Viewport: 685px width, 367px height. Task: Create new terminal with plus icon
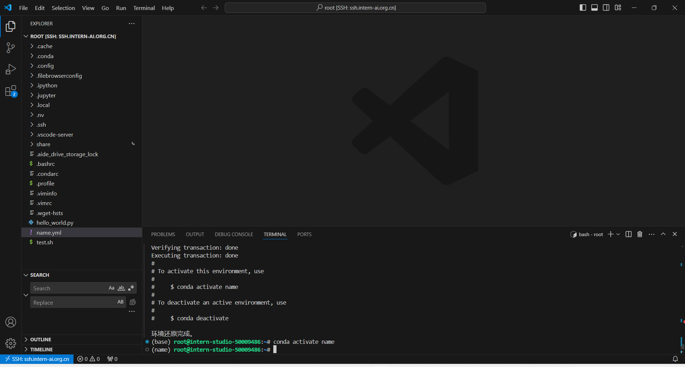pyautogui.click(x=610, y=234)
